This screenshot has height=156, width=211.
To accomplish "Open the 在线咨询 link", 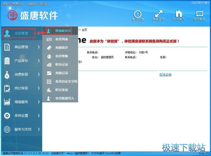I will [165, 75].
